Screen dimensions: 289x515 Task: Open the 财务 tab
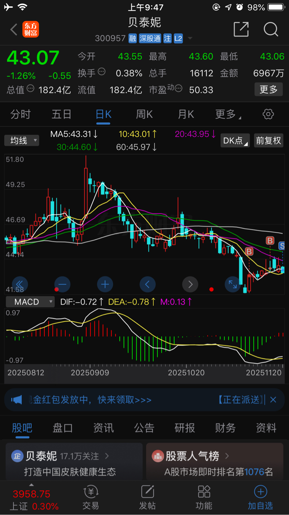tap(225, 428)
